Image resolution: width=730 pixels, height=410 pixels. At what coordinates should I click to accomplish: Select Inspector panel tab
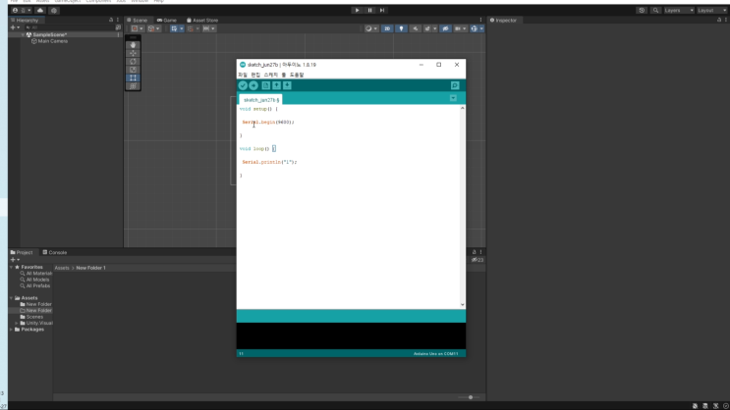point(503,21)
